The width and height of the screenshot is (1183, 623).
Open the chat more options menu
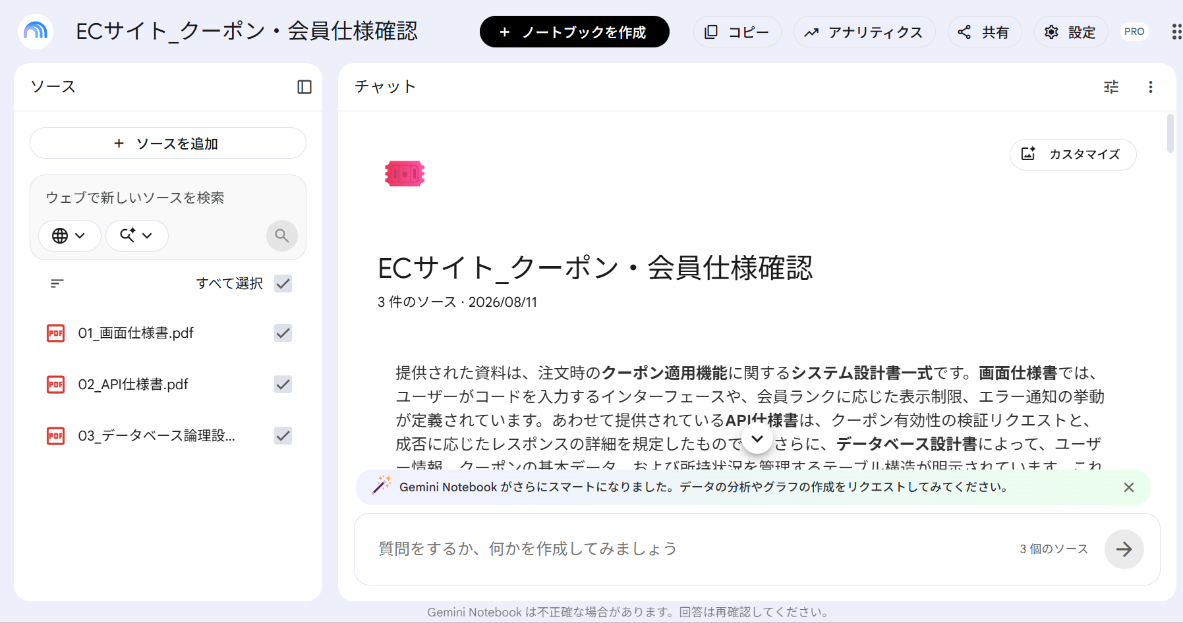click(x=1151, y=87)
